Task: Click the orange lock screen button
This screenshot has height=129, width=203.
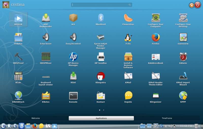Action: [x=191, y=5]
